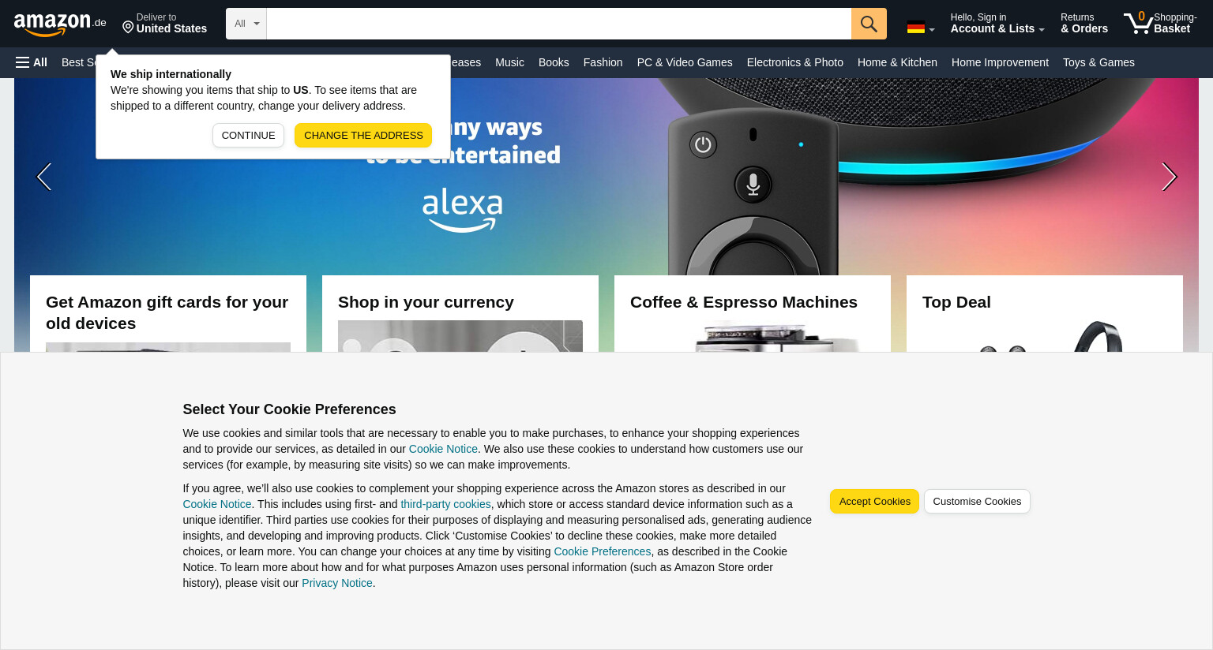Image resolution: width=1213 pixels, height=650 pixels.
Task: Click the Deliver to location pin
Action: [128, 28]
